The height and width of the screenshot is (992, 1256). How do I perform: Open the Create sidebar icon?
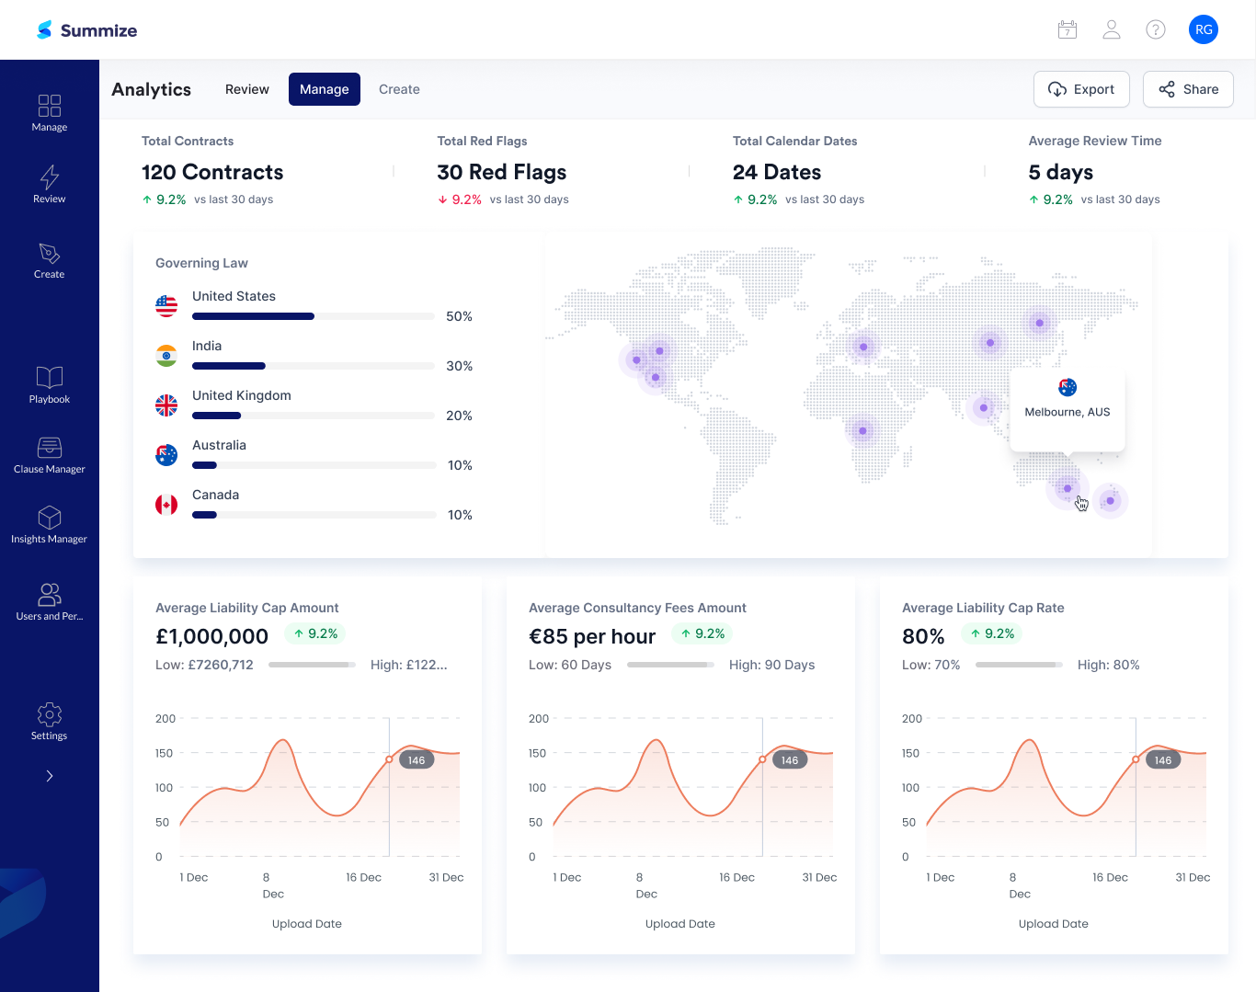(x=49, y=255)
